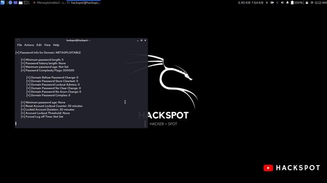
Task: Lock the screen with padlock icon
Action: [307, 3]
